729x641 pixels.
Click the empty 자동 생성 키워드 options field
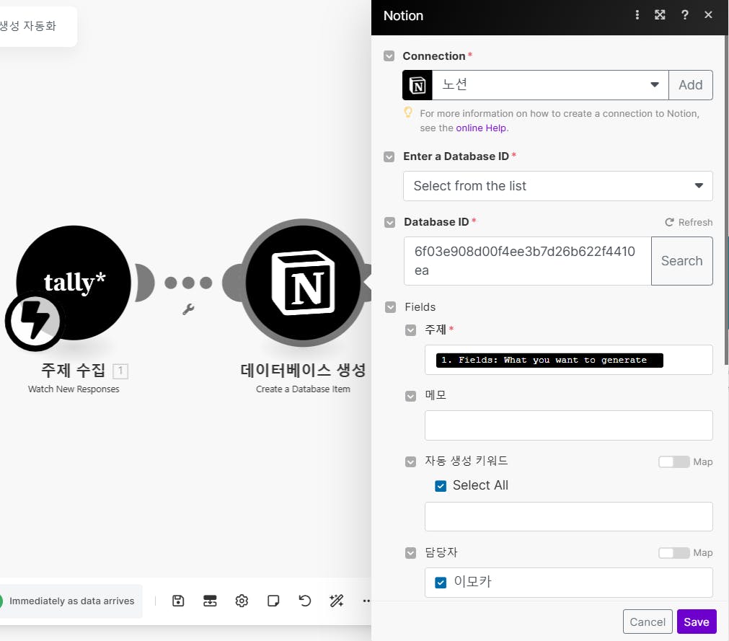[568, 516]
